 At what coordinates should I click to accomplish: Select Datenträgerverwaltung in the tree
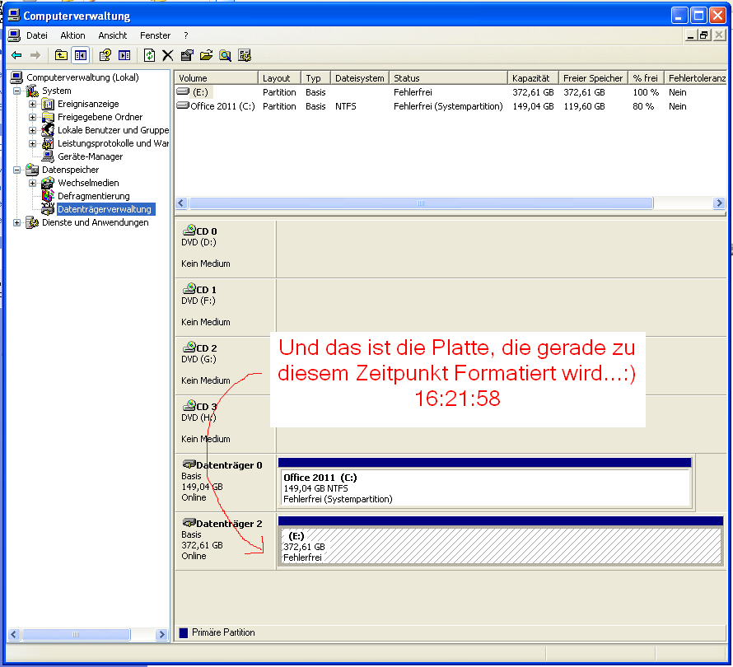point(105,209)
